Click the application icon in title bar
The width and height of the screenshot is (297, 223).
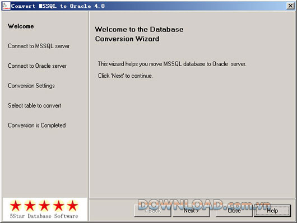click(6, 6)
